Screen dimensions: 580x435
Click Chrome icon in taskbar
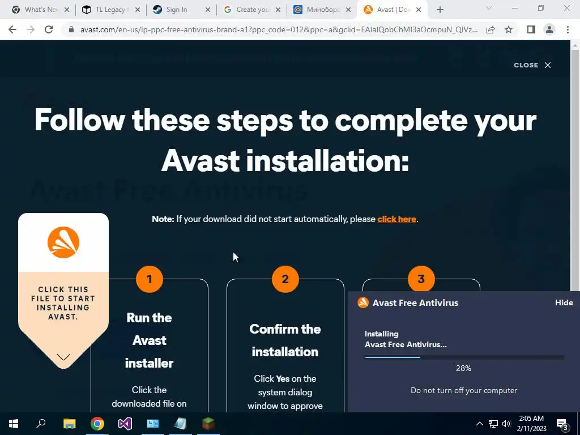pyautogui.click(x=97, y=424)
